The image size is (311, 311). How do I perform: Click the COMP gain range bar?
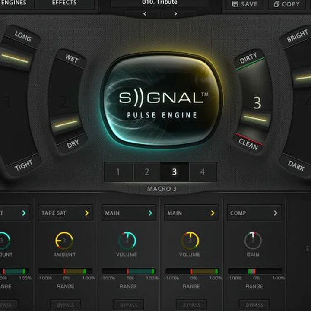coord(255,271)
